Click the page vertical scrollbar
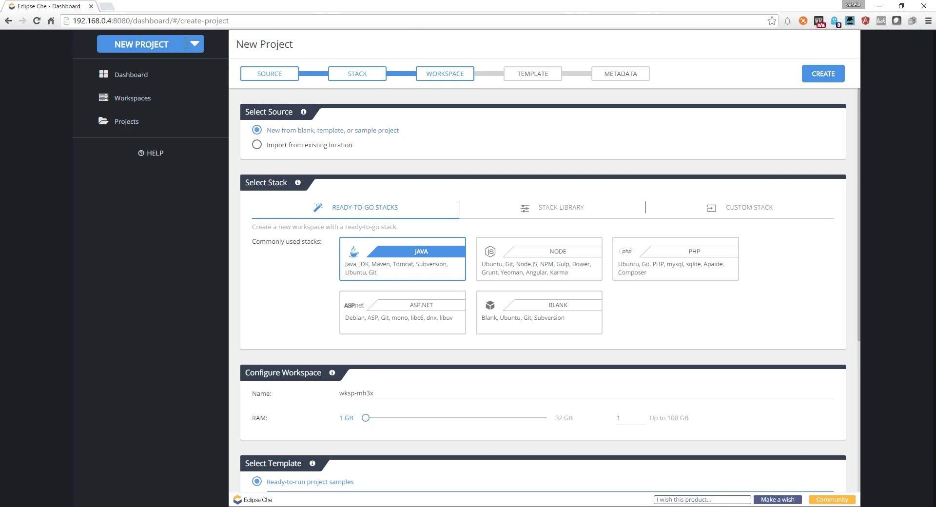Screen dimensions: 936x507 (858, 214)
